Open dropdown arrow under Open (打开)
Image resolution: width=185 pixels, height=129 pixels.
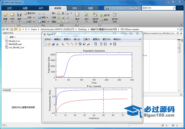click(x=12, y=22)
